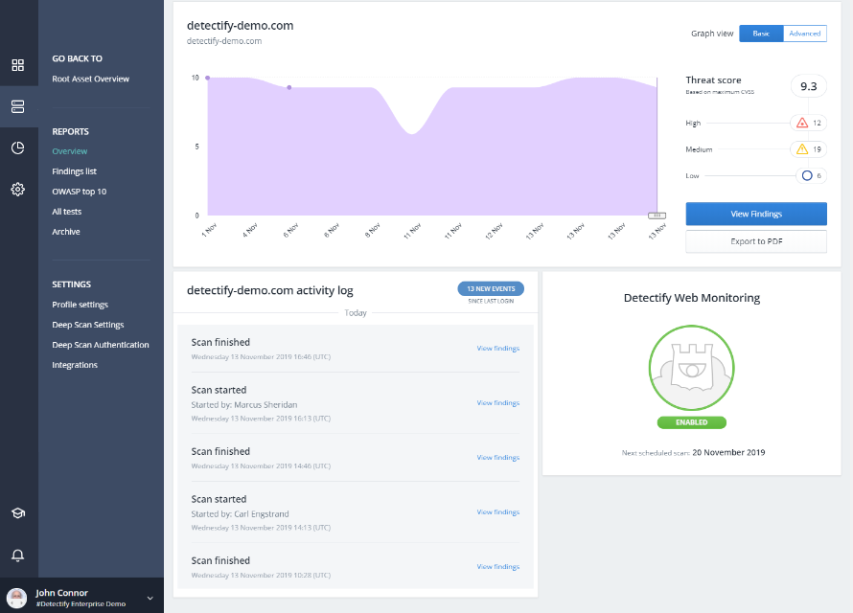Click the threat score 9.3 indicator
The width and height of the screenshot is (853, 613).
pos(808,85)
